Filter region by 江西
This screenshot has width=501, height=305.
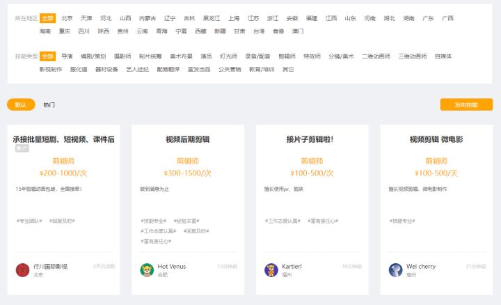[331, 18]
